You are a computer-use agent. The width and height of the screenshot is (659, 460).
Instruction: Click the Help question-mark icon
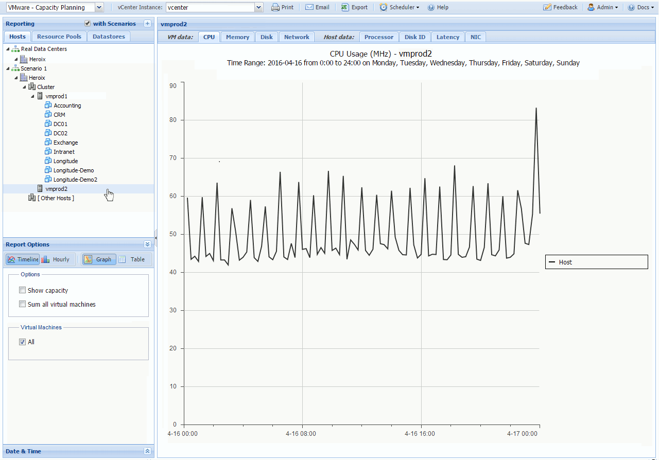click(x=431, y=7)
